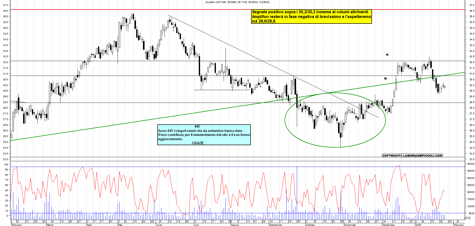Click the 40000 volume axis value
The image size is (475, 226).
(471, 164)
